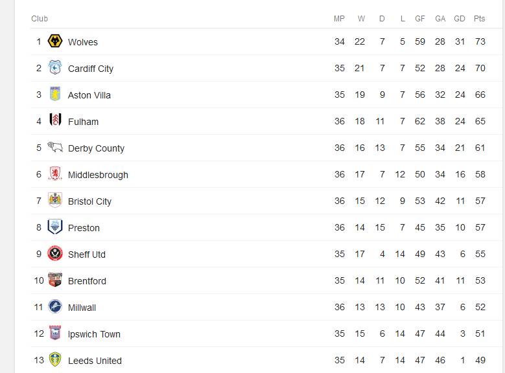Click the Sheff Utd crest icon
This screenshot has width=505, height=373.
tap(55, 254)
